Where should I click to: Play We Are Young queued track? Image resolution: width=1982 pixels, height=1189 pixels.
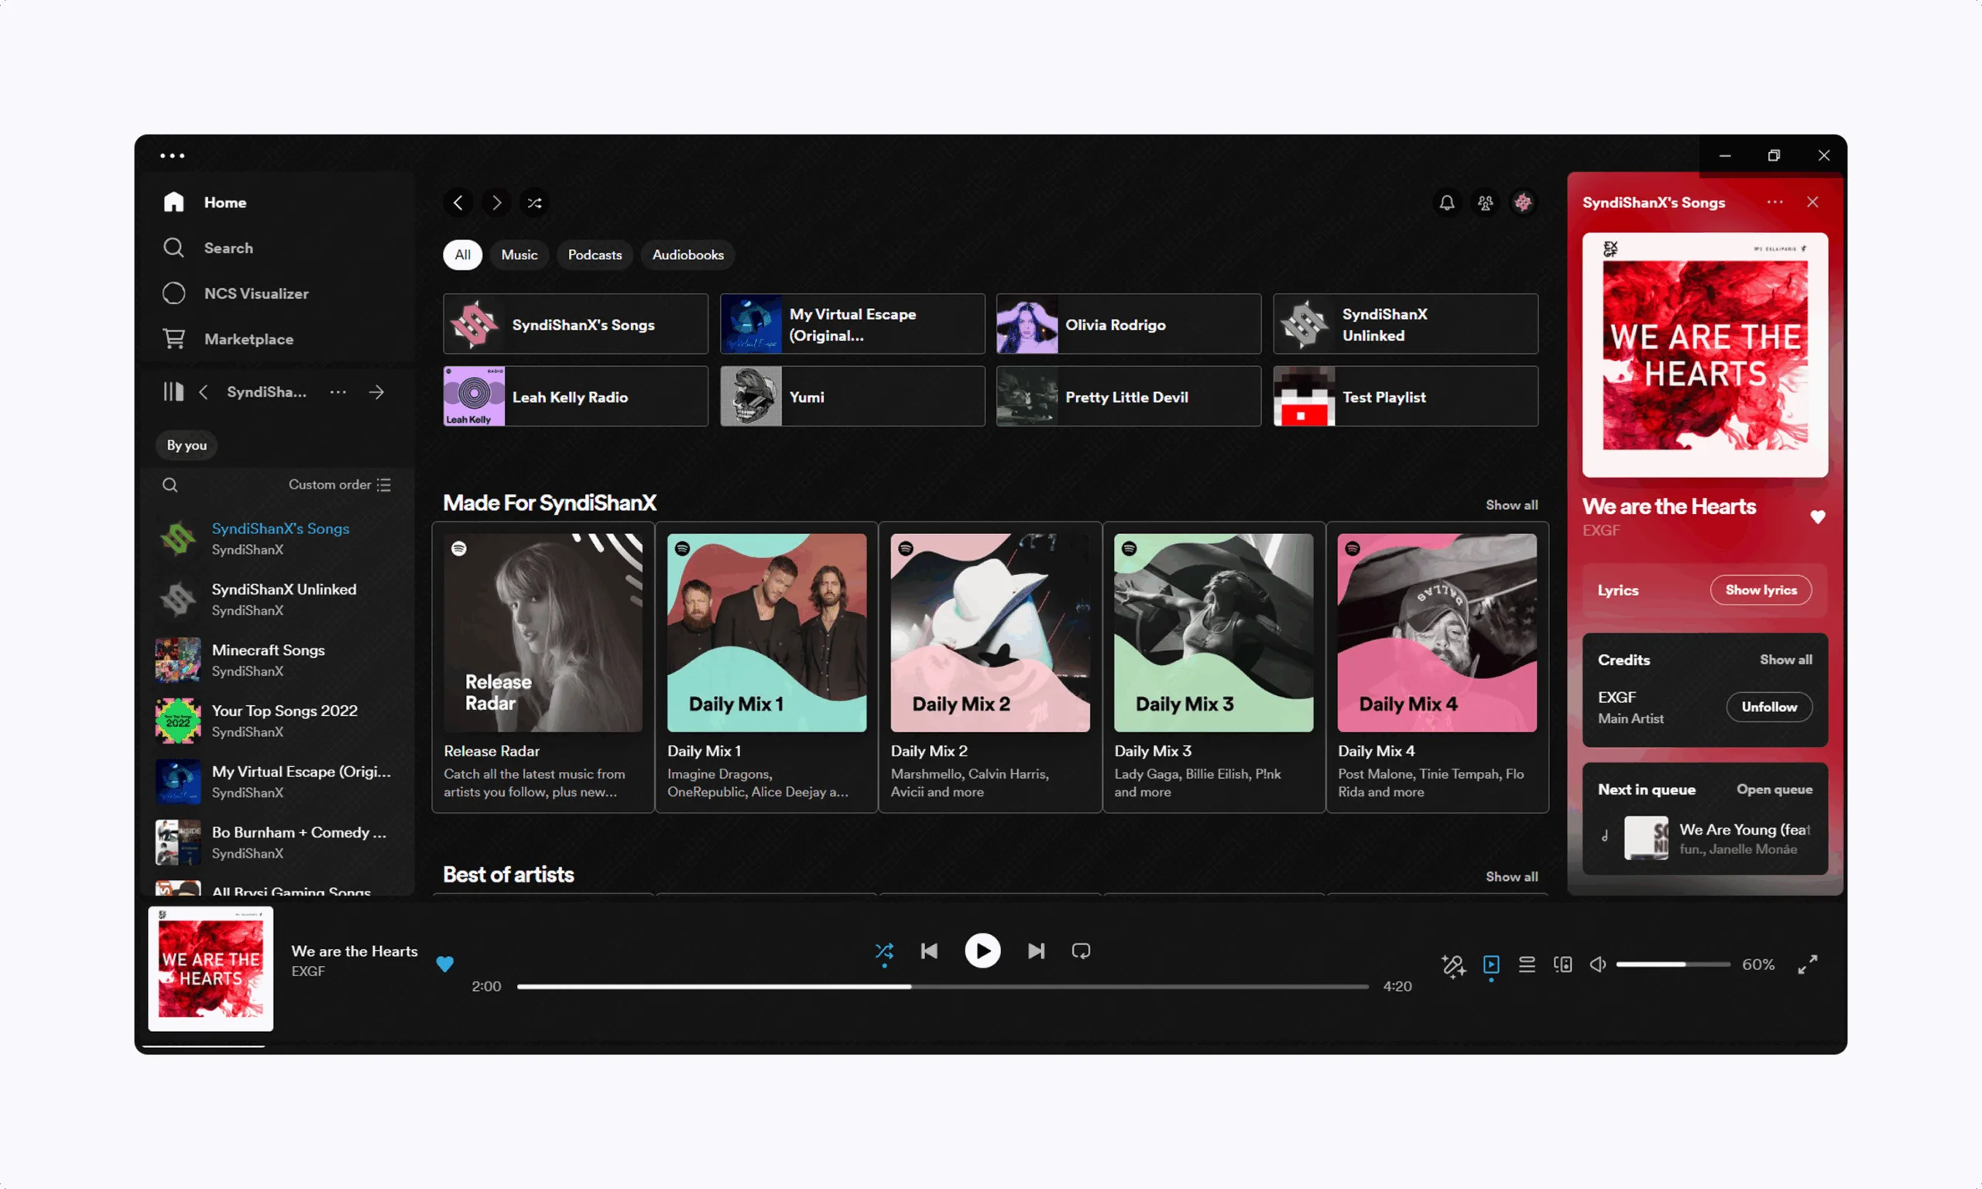pos(1705,838)
